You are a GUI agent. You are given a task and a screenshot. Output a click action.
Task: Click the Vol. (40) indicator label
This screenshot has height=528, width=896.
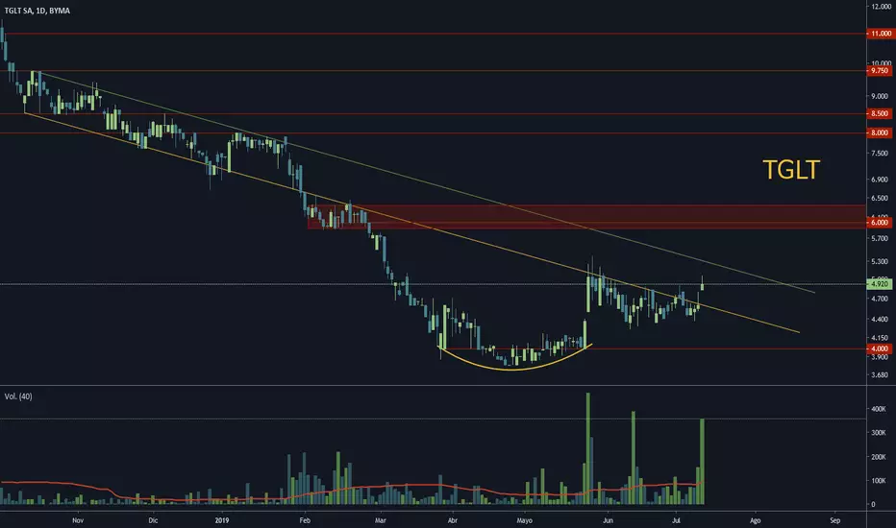pyautogui.click(x=18, y=396)
